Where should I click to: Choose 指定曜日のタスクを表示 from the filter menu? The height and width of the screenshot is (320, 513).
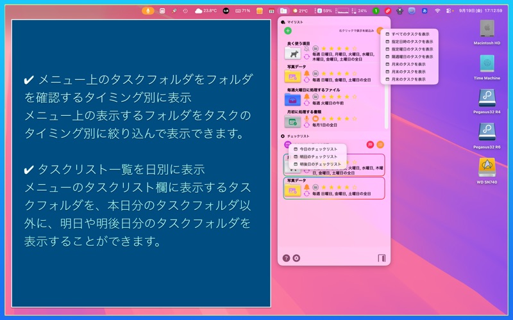point(409,49)
